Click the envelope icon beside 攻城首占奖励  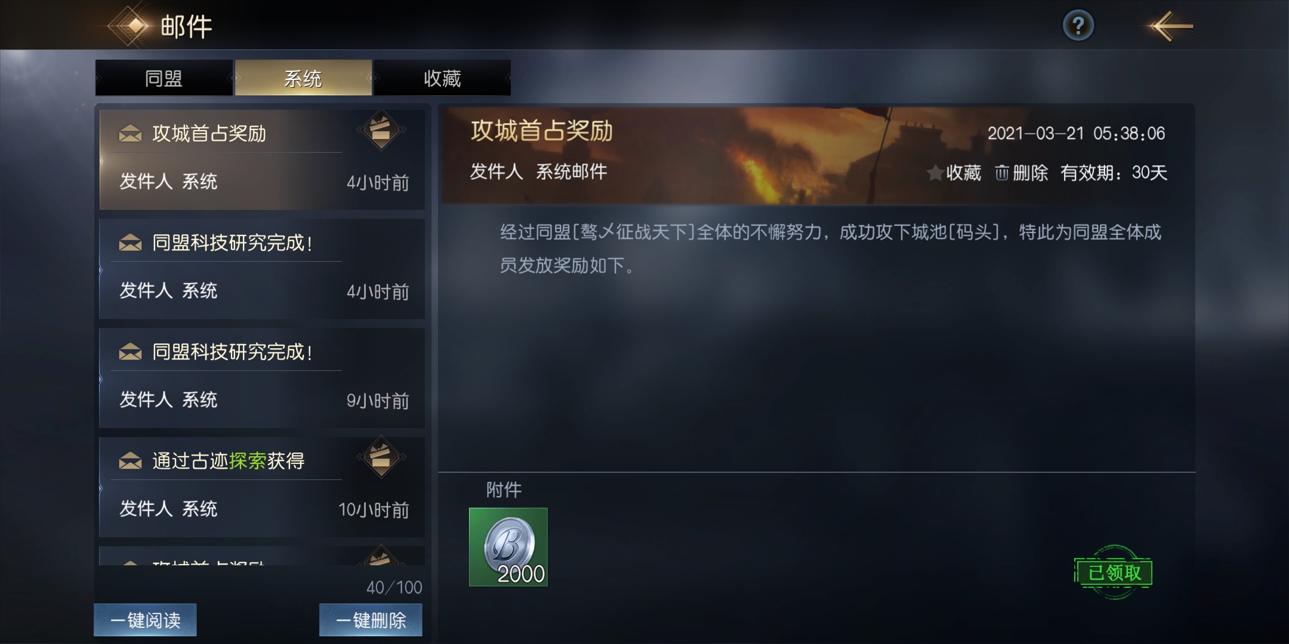point(130,134)
